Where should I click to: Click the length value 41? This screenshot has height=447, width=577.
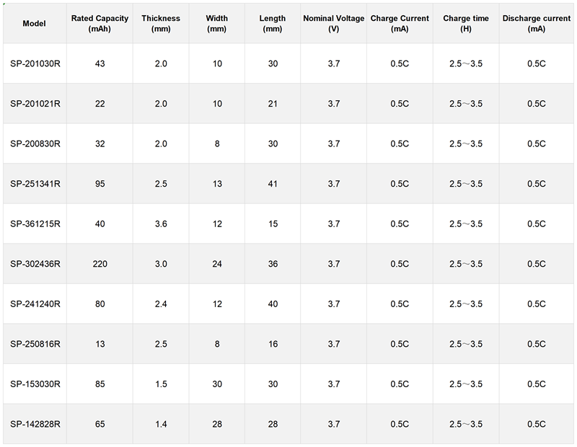(273, 184)
